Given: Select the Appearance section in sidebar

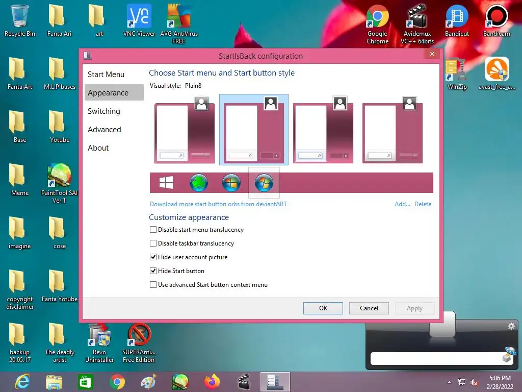Looking at the screenshot, I should tap(114, 93).
